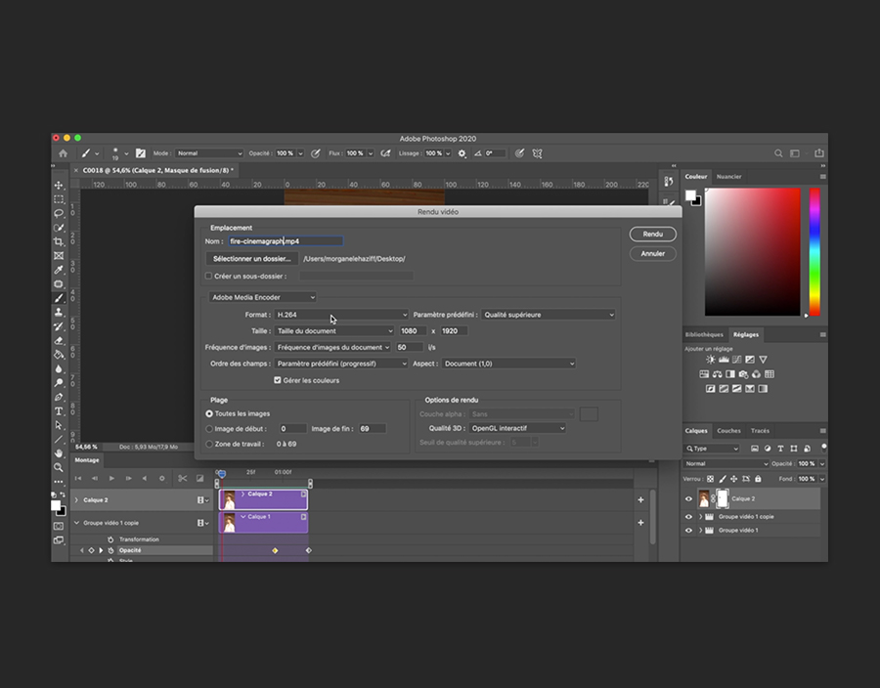The height and width of the screenshot is (688, 880).
Task: Open search with the magnifier icon
Action: click(x=778, y=153)
